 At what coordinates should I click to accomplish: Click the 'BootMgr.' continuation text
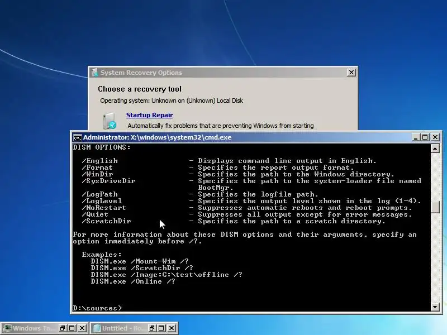[x=216, y=188]
